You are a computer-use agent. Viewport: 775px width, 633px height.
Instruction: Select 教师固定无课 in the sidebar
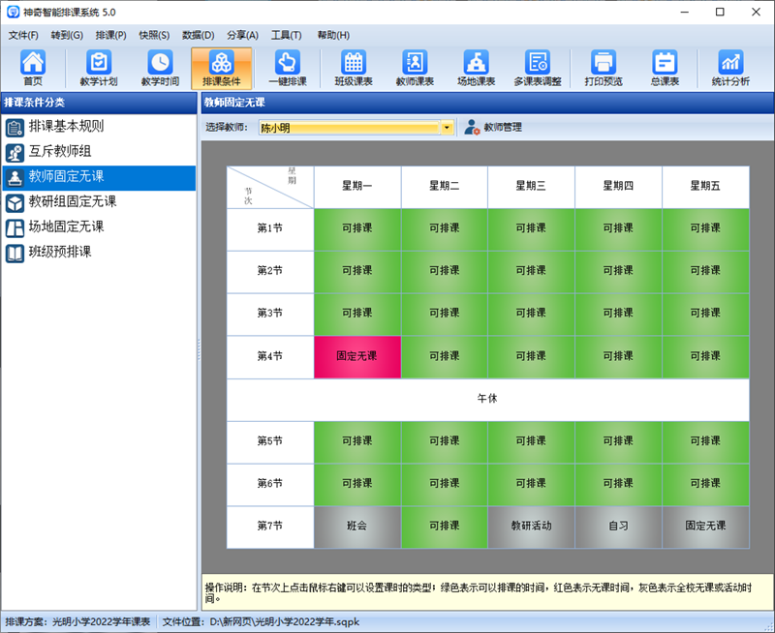point(99,177)
